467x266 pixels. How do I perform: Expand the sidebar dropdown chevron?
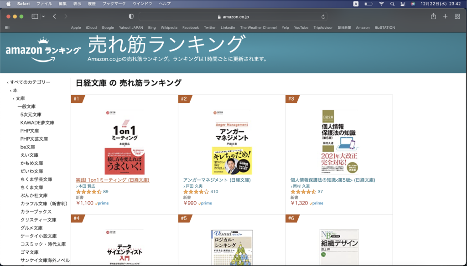(x=43, y=16)
